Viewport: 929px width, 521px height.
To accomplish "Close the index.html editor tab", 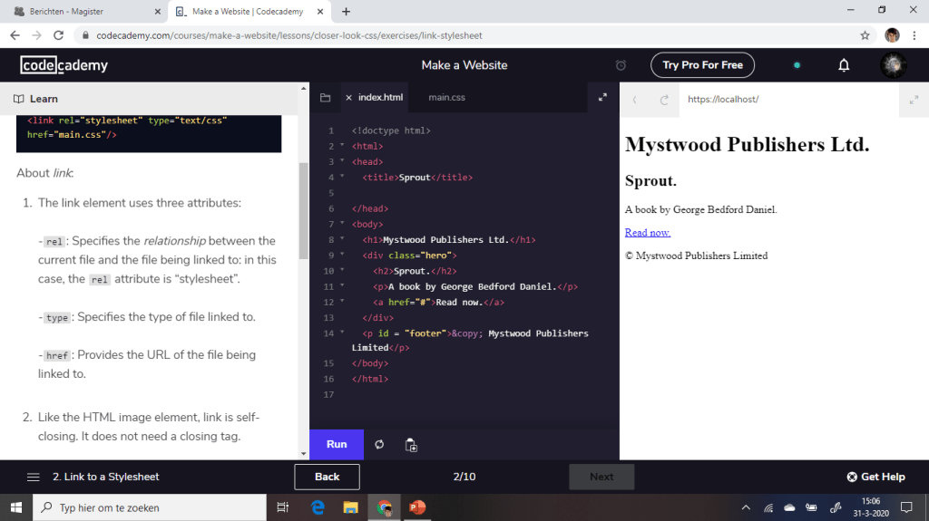I will [x=348, y=98].
